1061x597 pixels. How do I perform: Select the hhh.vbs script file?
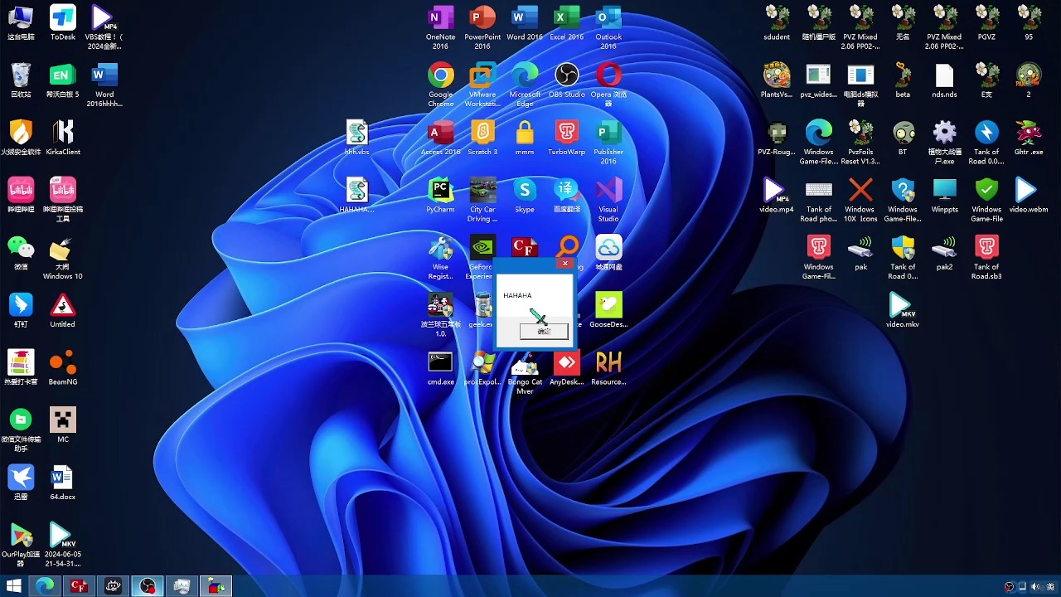pos(356,138)
